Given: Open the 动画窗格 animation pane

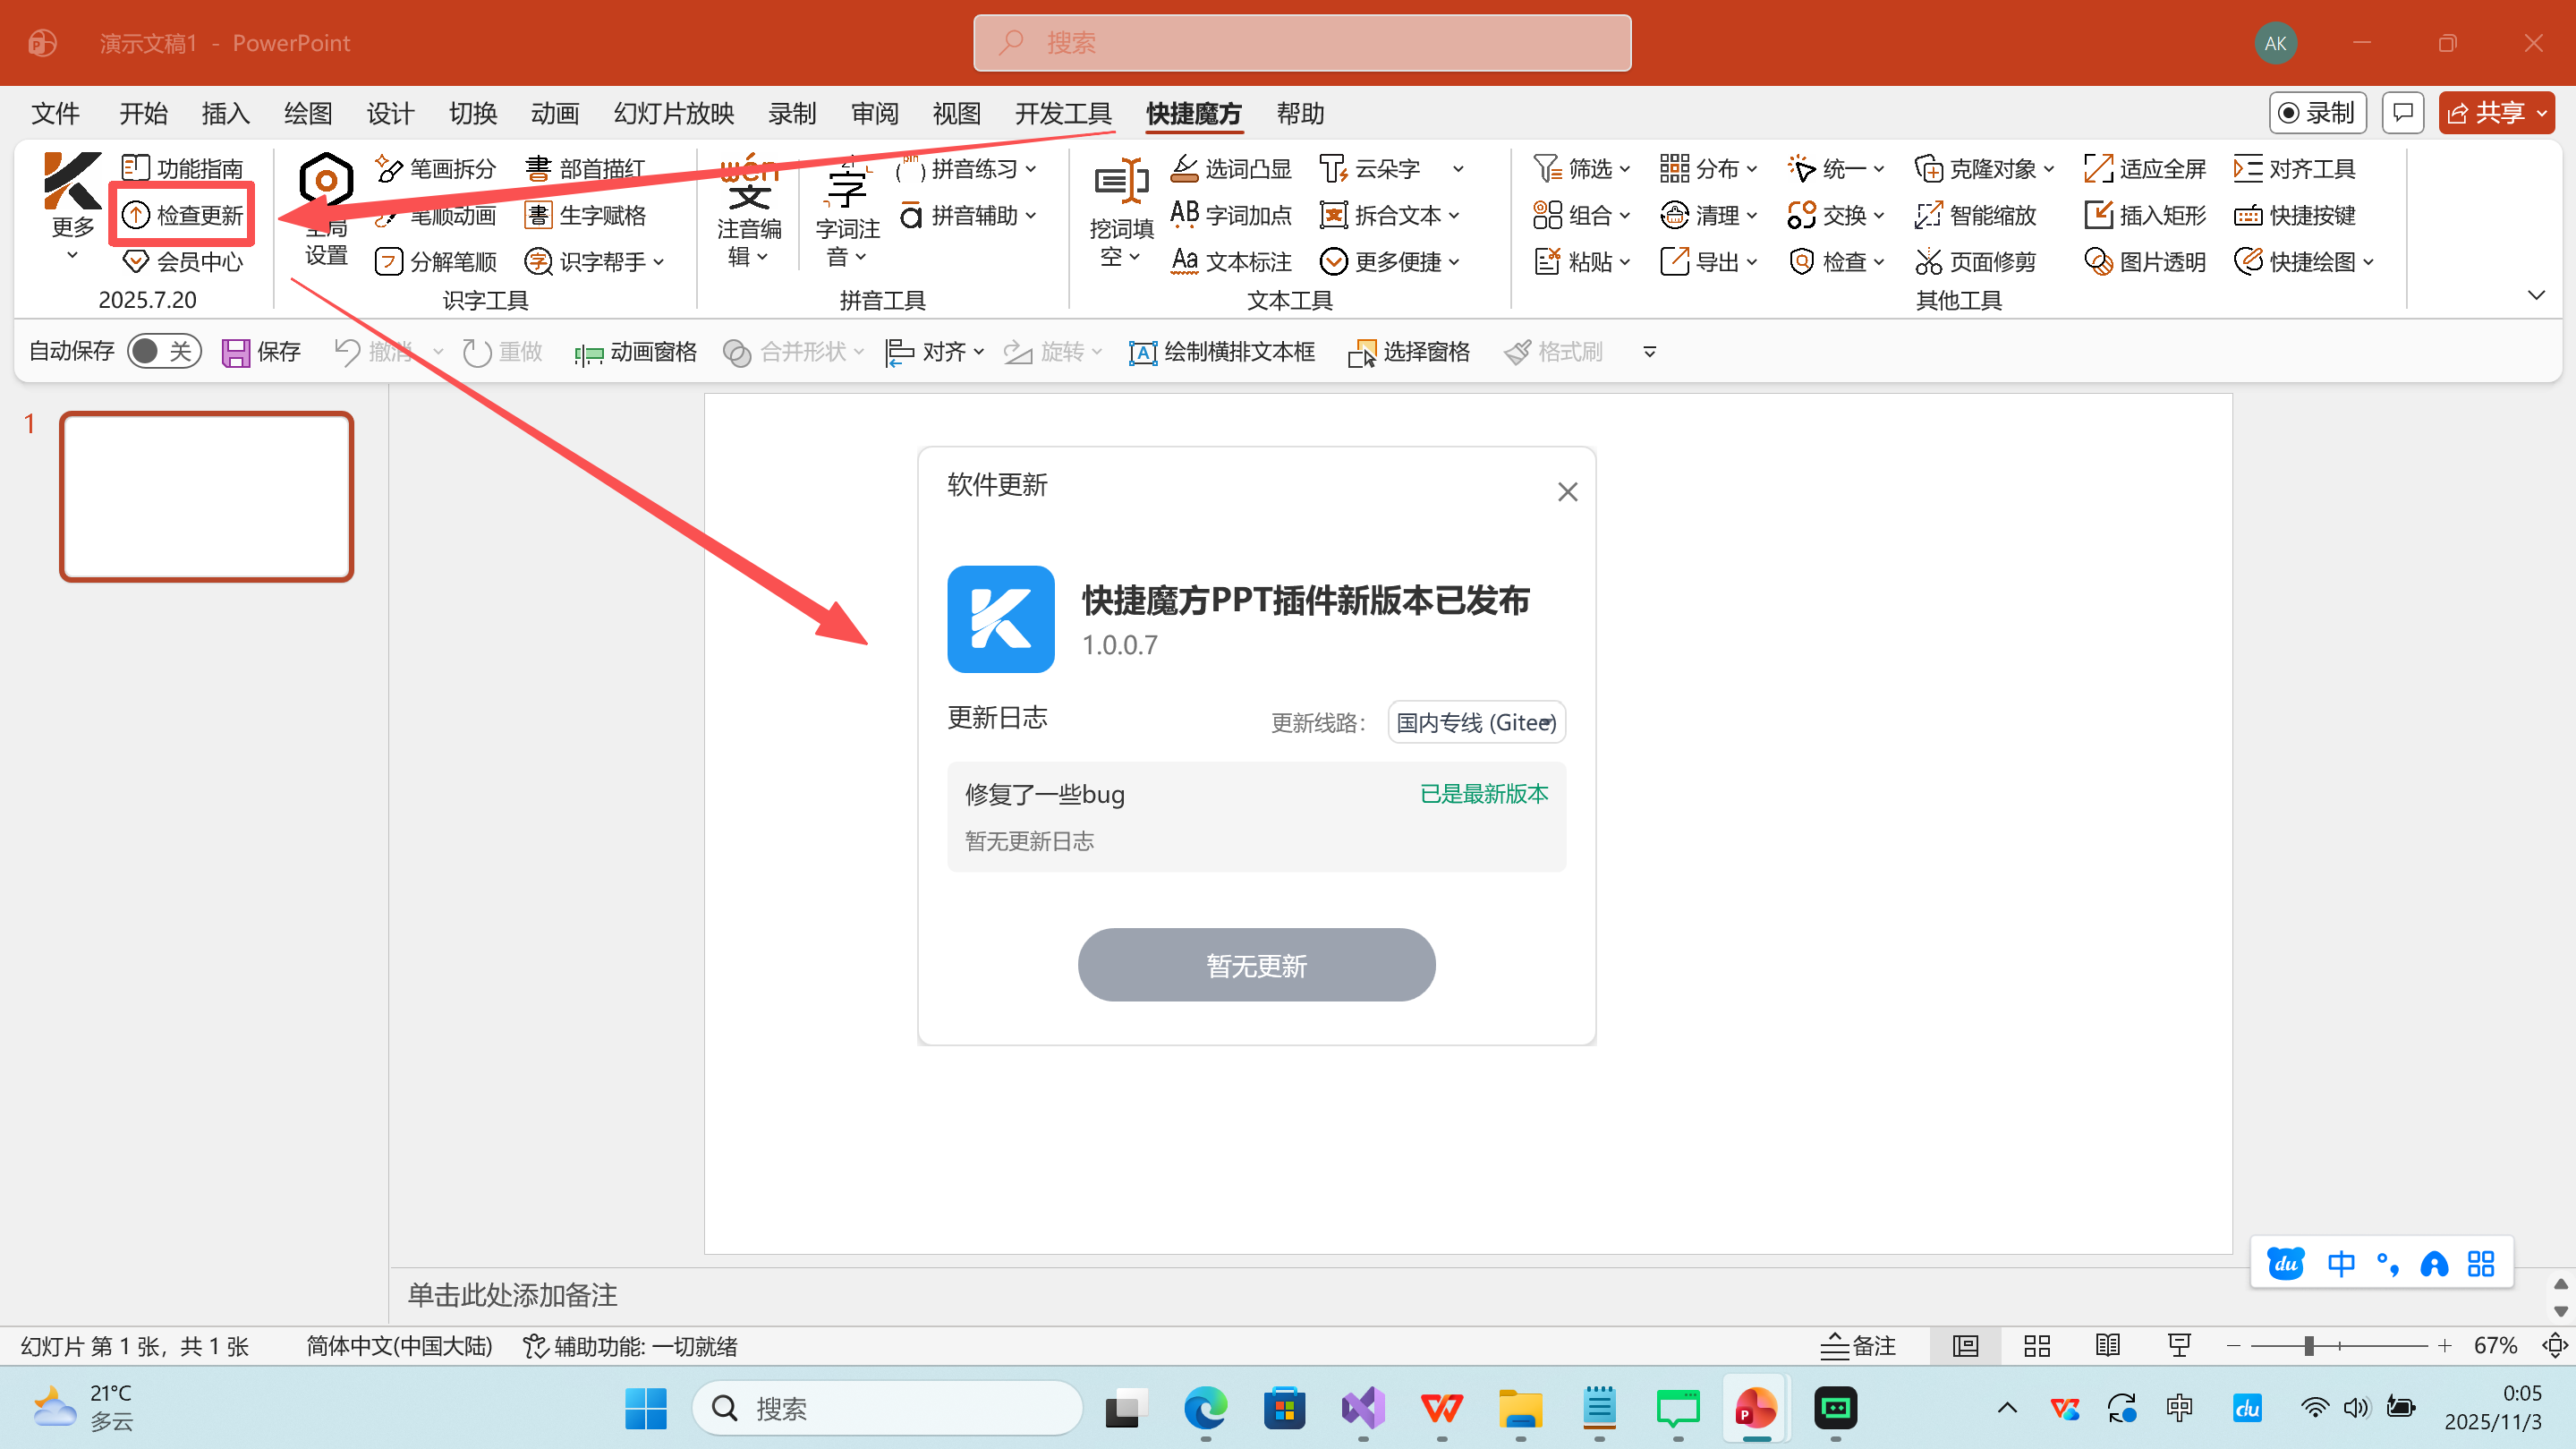Looking at the screenshot, I should pos(634,351).
